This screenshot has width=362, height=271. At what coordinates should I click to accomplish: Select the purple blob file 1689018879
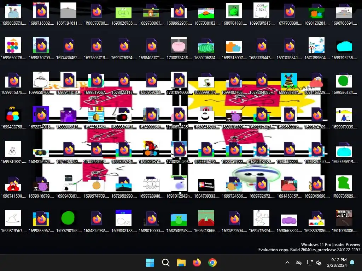coord(41,187)
